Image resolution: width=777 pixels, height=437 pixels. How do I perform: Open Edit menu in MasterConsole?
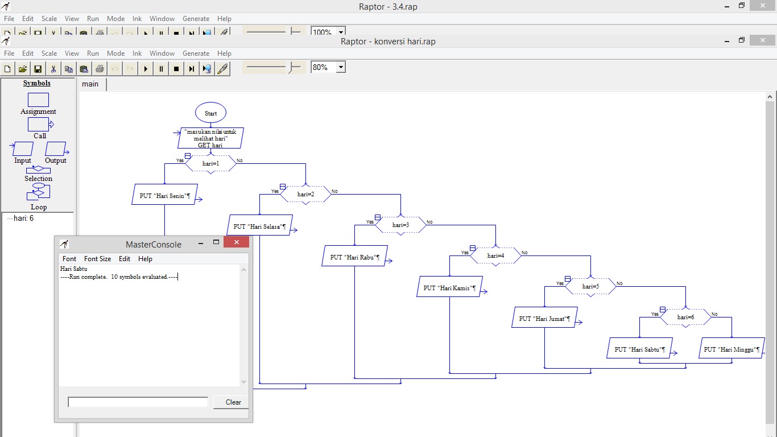pos(125,259)
